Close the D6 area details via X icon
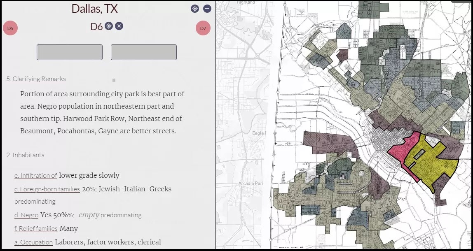This screenshot has width=473, height=251. click(118, 26)
